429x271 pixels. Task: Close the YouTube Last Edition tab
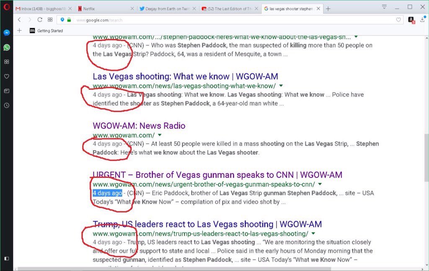tap(256, 9)
